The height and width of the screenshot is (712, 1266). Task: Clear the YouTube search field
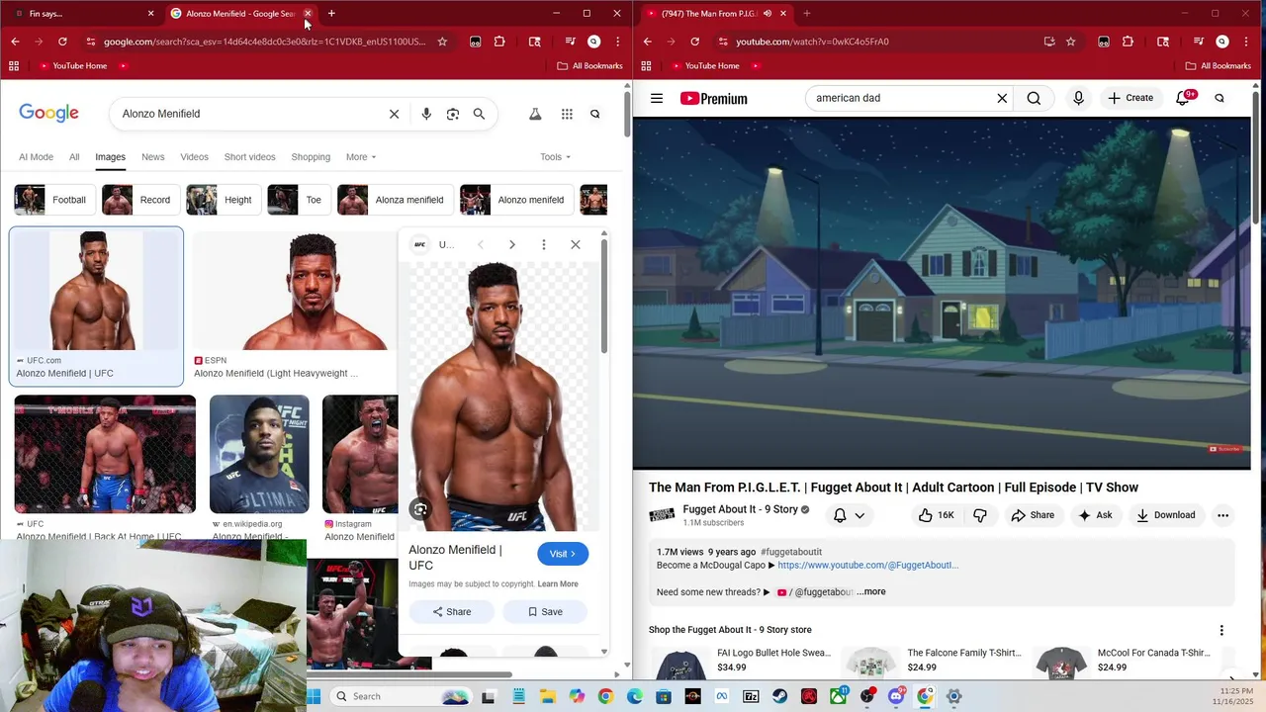pos(1002,98)
